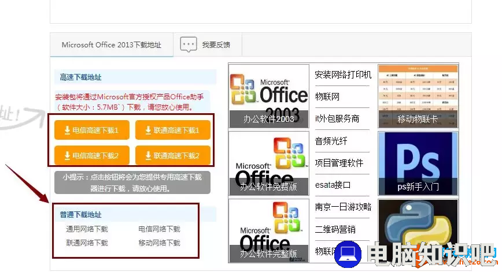The image size is (502, 272).
Task: Open the Microsoft Office 2013下载地址 tab
Action: point(112,44)
